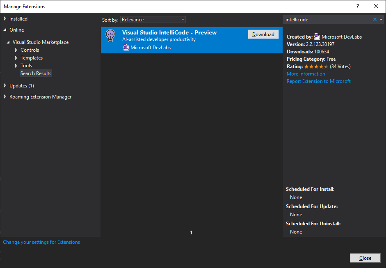Open the Sort by Relevance dropdown
386x268 pixels.
(x=153, y=20)
